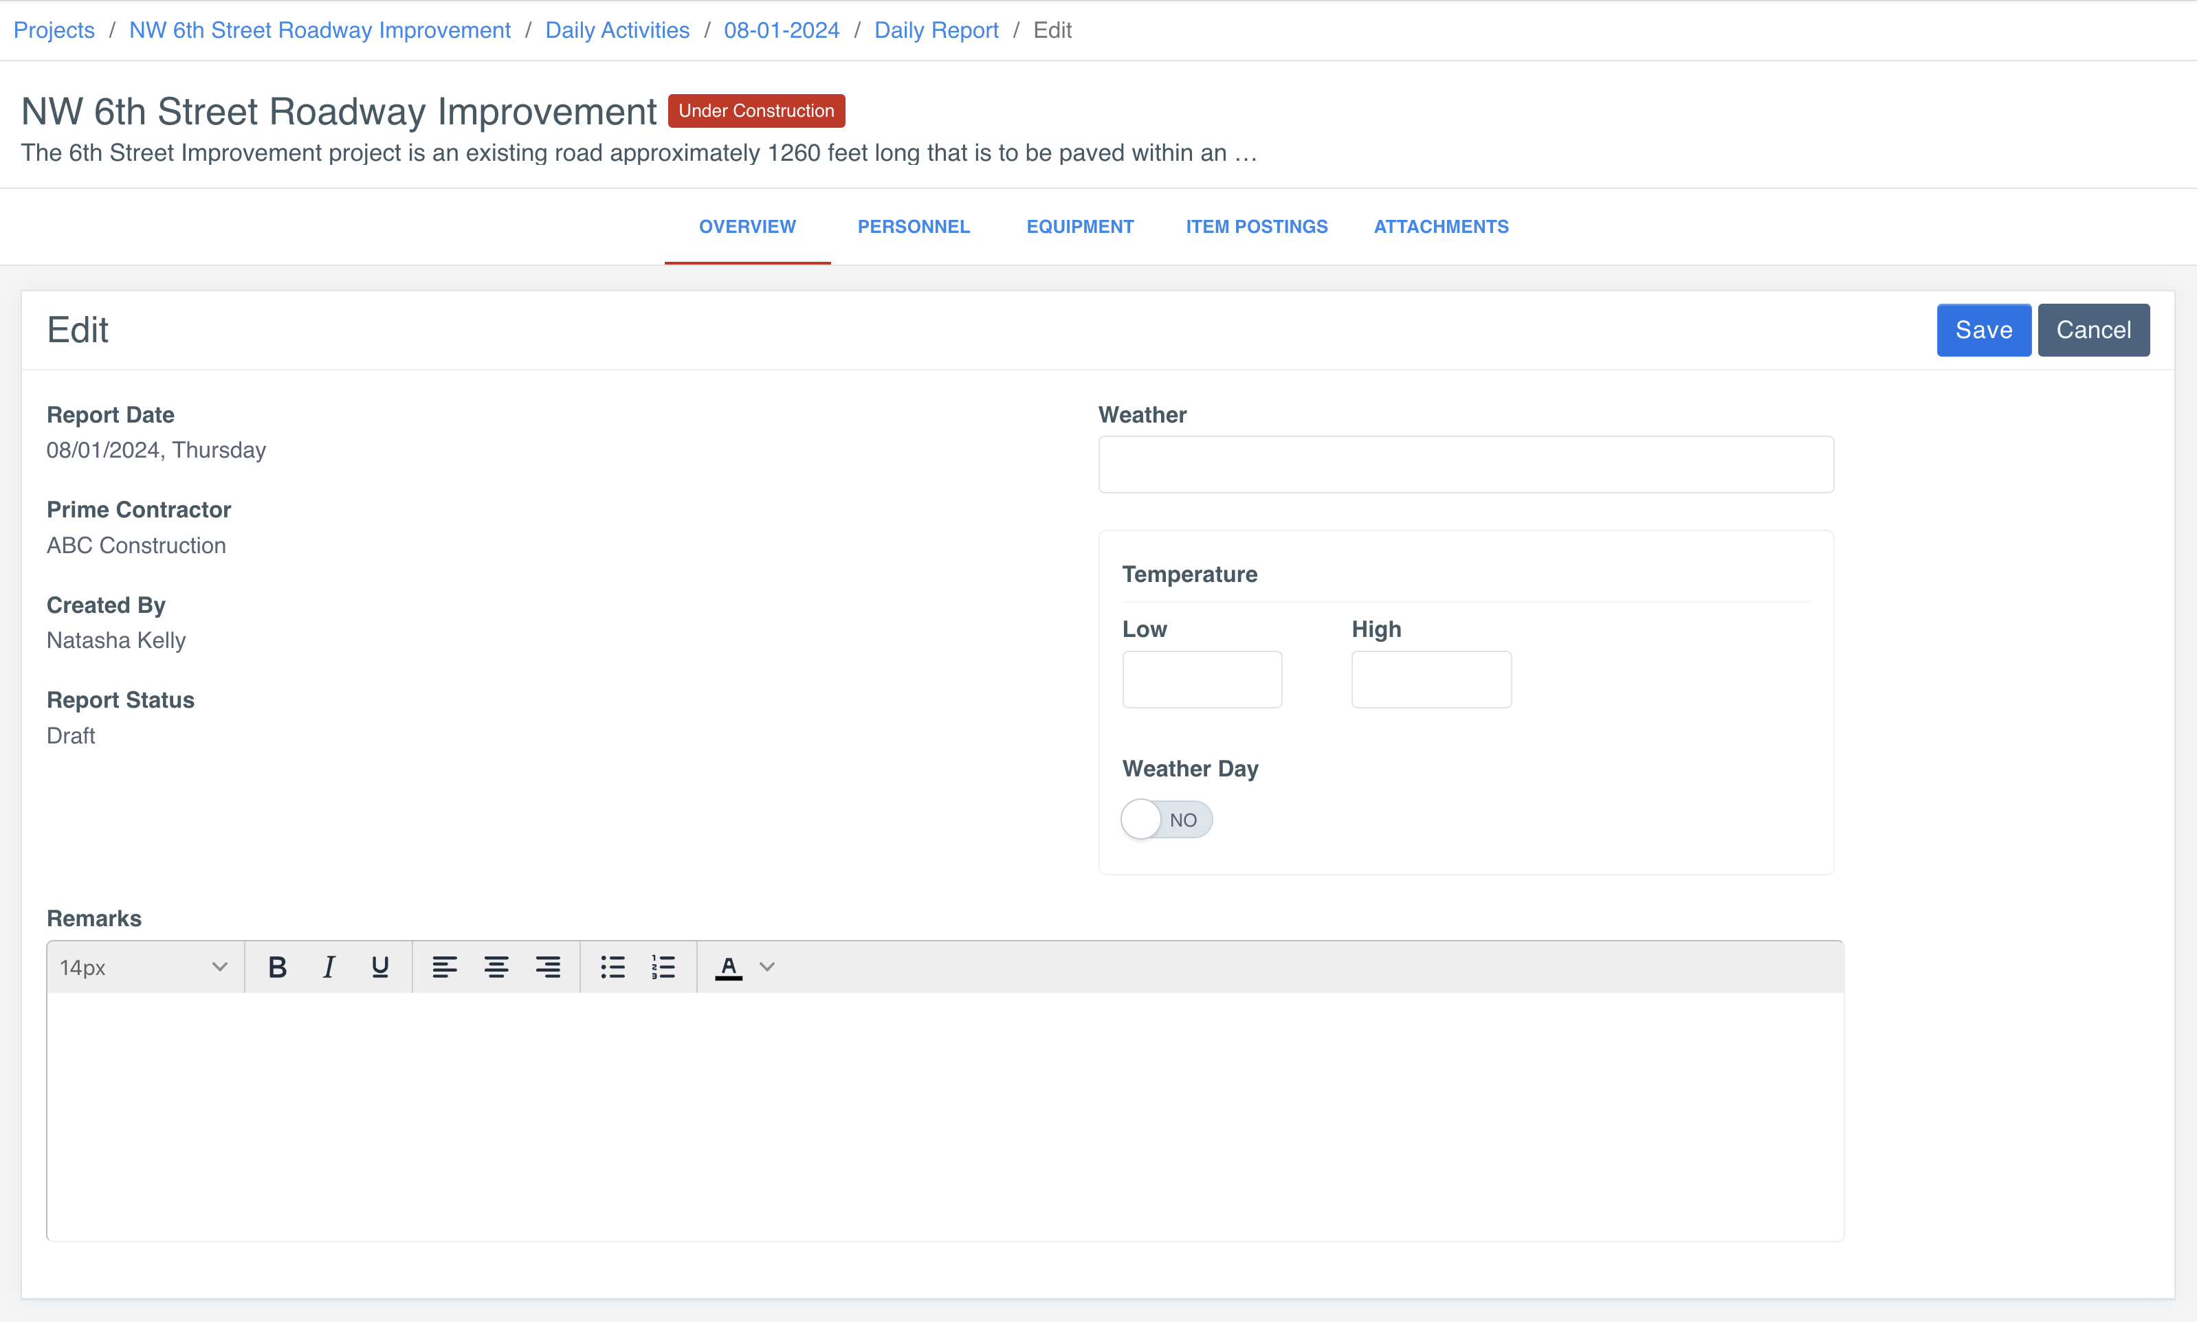Insert a numbered list in Remarks

tap(663, 967)
